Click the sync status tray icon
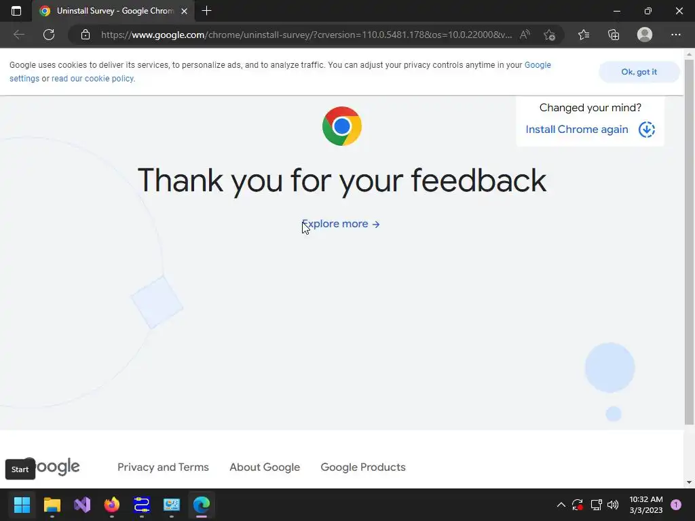The height and width of the screenshot is (521, 695). coord(578,505)
